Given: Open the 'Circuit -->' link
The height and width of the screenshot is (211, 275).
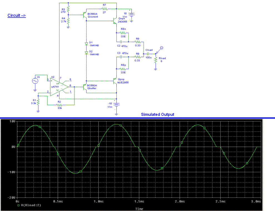Looking at the screenshot, I should [17, 16].
